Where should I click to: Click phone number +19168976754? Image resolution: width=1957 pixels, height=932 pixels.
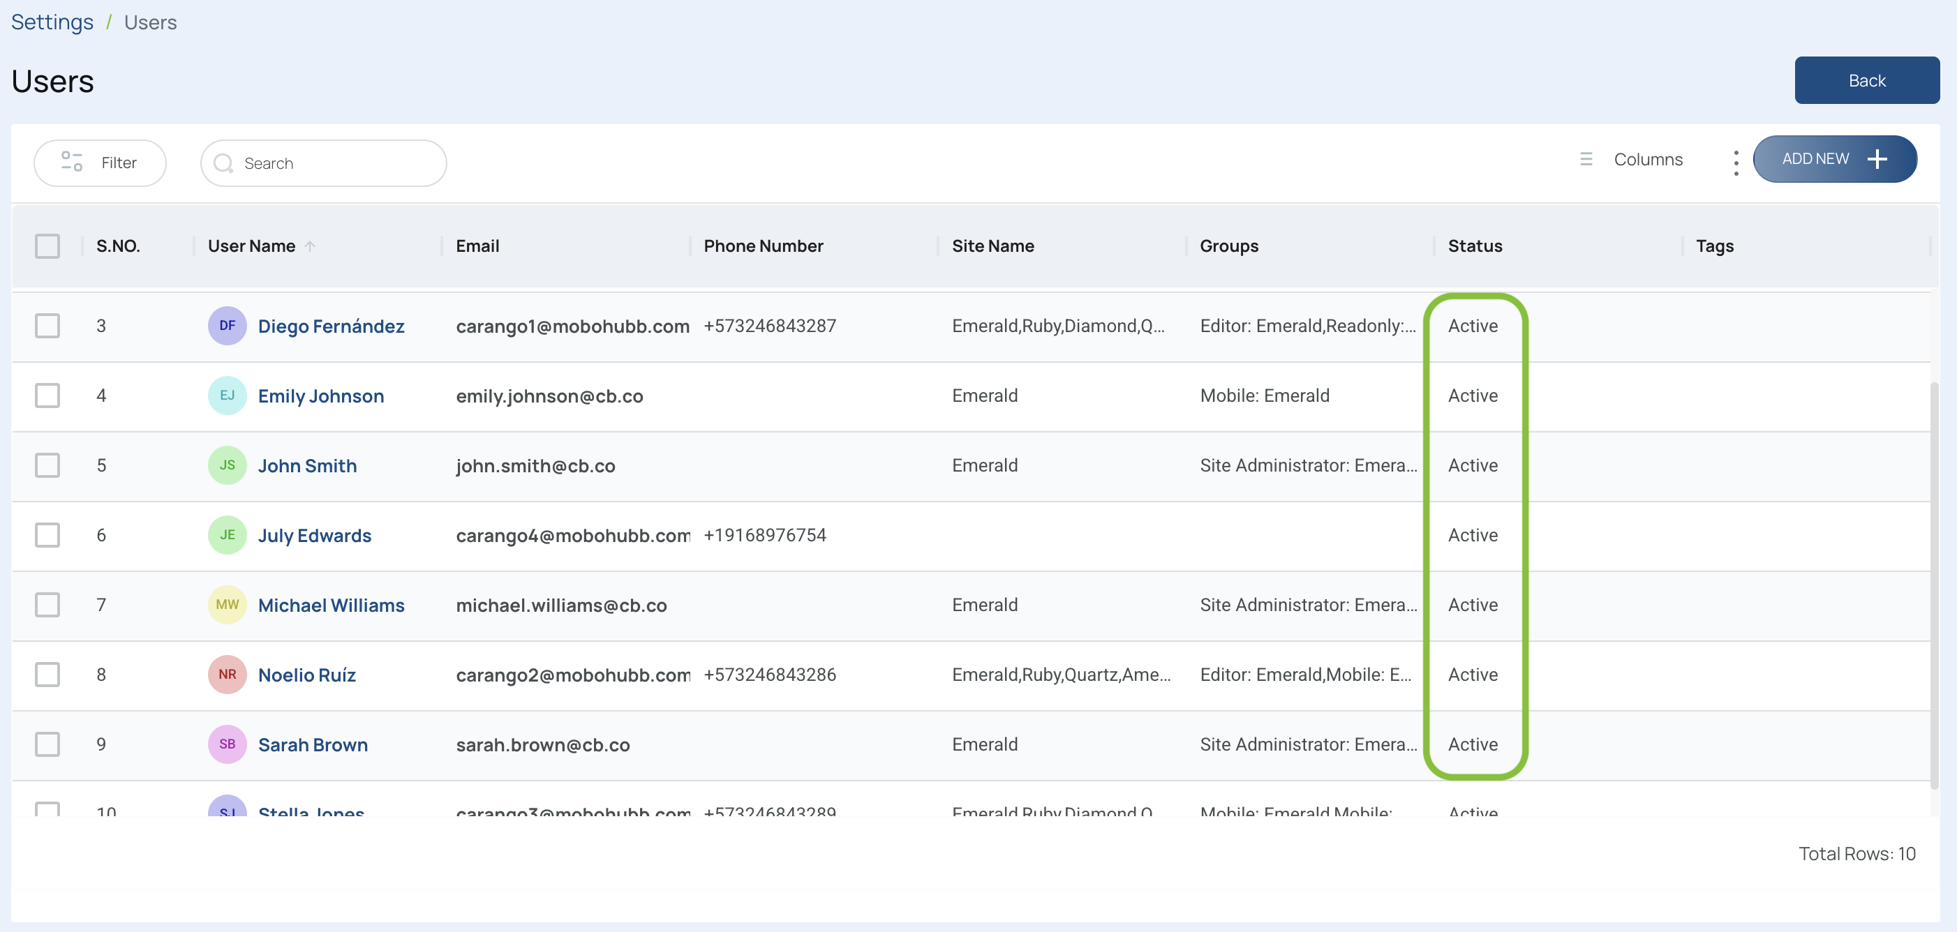click(764, 536)
